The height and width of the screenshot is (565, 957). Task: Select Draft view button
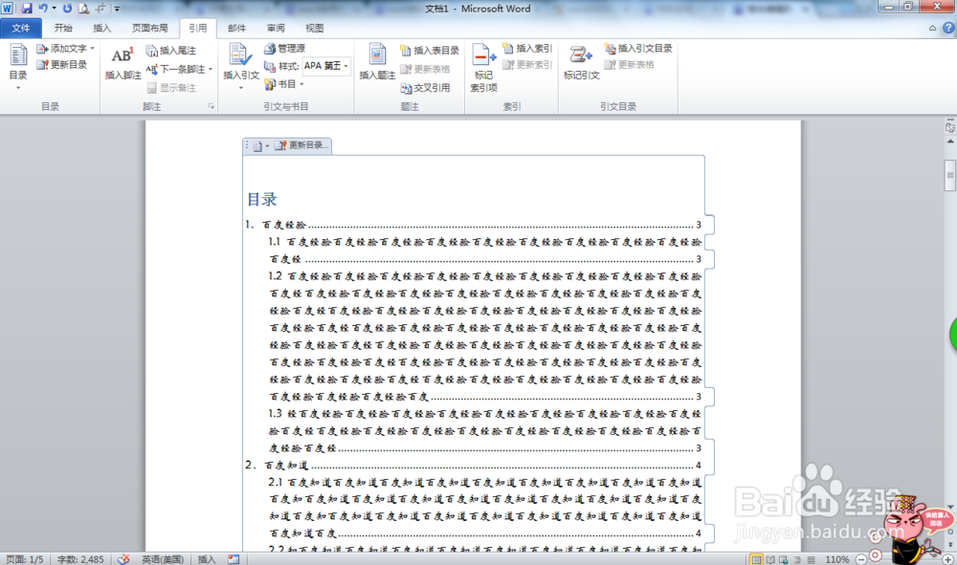812,559
